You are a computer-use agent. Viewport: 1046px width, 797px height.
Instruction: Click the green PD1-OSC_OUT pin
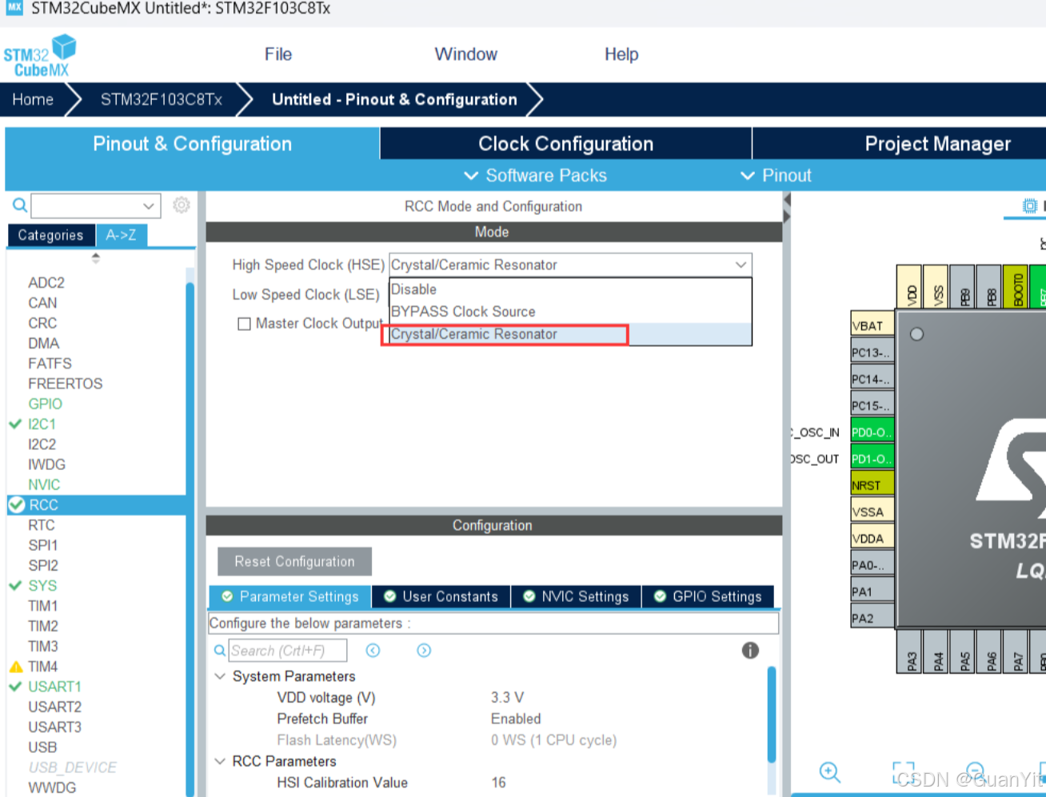pos(872,459)
